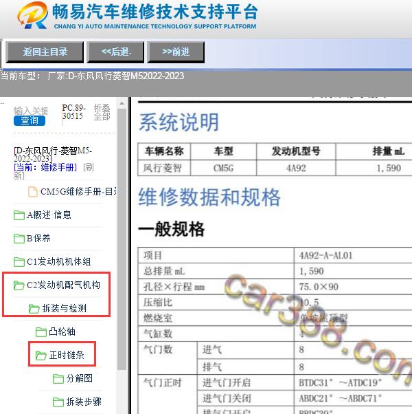Click the 车辆名称 column header
The height and width of the screenshot is (414, 412).
[x=164, y=151]
